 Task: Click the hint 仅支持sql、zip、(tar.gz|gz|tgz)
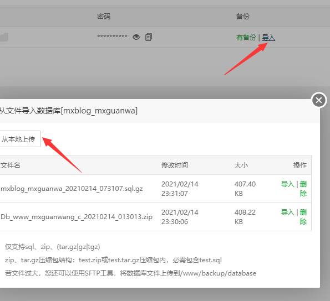pyautogui.click(x=52, y=247)
